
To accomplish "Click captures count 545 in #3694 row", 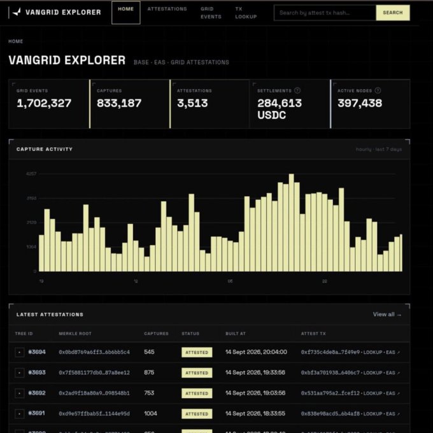I will click(x=149, y=351).
